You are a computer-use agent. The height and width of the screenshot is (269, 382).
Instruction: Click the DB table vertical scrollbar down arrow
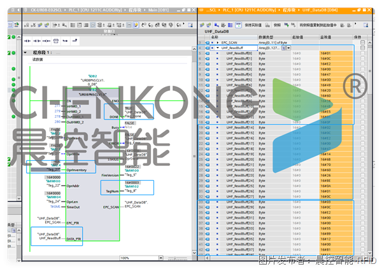[x=369, y=253]
